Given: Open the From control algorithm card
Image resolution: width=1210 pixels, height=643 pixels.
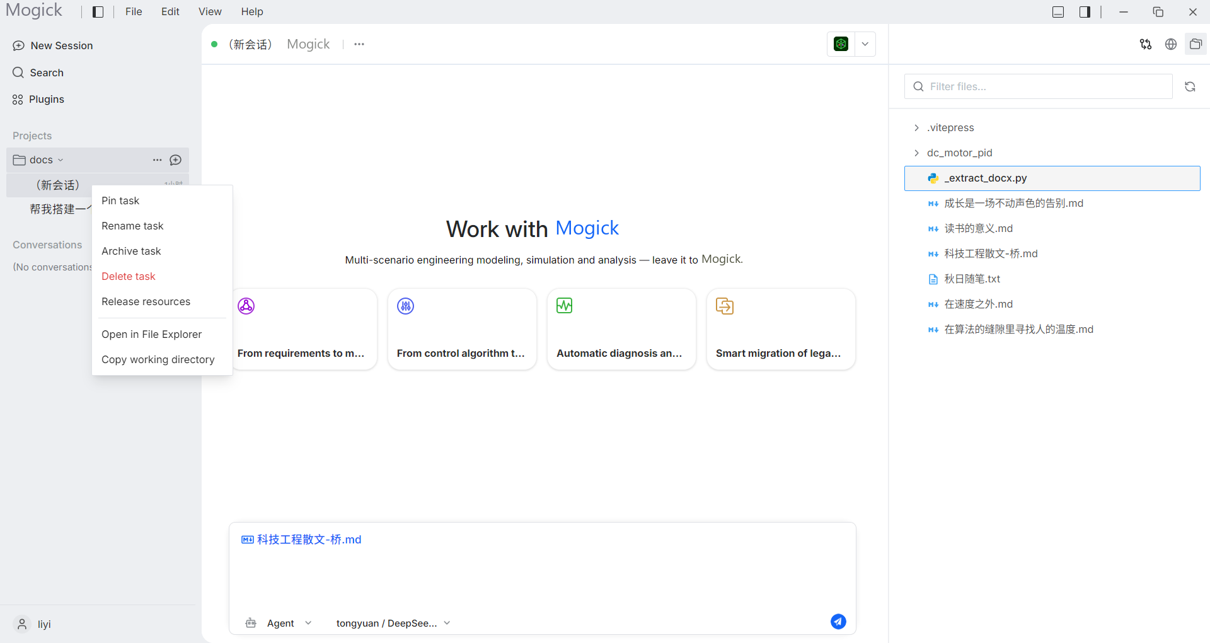Looking at the screenshot, I should (x=462, y=329).
